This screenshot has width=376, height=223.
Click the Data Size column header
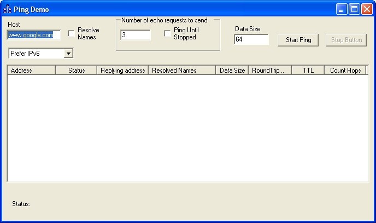pos(232,71)
